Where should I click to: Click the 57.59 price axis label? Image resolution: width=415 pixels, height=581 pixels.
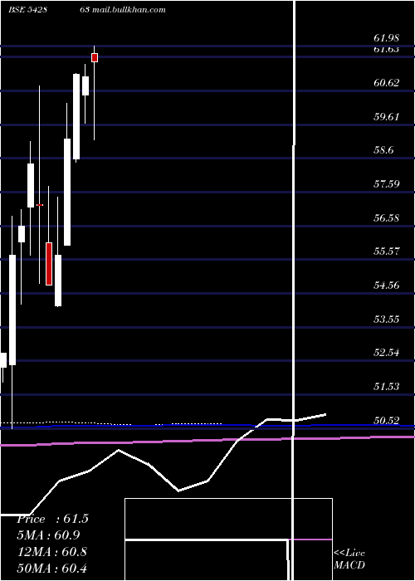[x=387, y=183]
